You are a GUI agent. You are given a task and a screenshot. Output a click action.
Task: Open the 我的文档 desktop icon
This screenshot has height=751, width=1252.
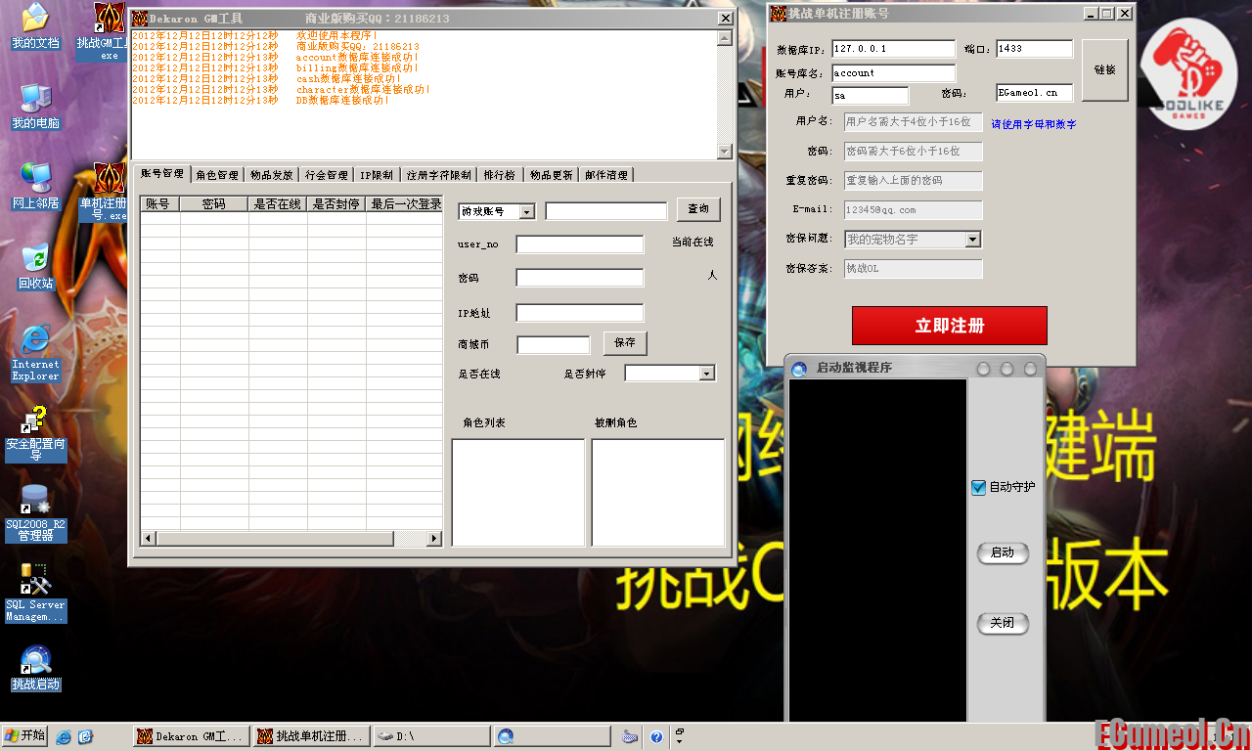pyautogui.click(x=35, y=20)
